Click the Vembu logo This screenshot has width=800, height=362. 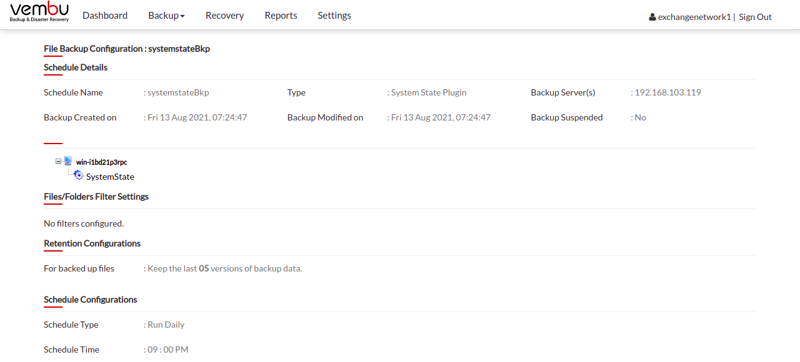pyautogui.click(x=39, y=12)
